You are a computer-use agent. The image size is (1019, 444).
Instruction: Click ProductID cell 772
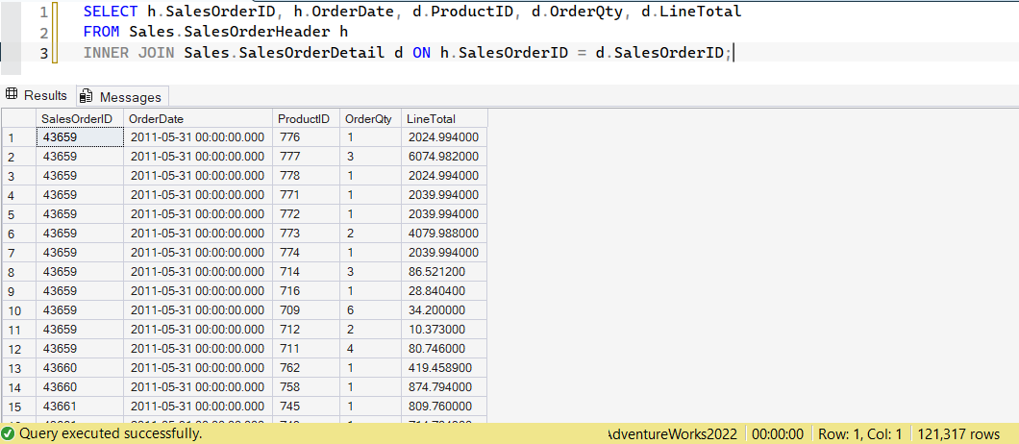306,214
